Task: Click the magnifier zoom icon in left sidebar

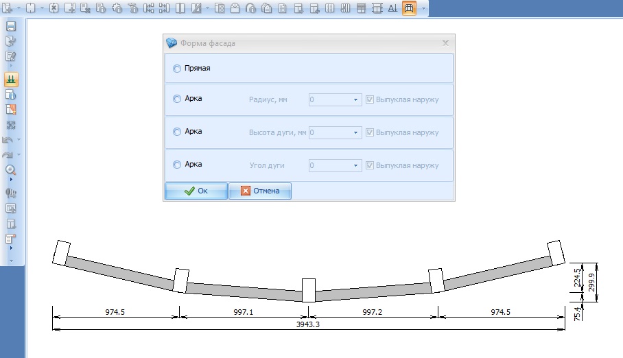Action: pyautogui.click(x=11, y=170)
